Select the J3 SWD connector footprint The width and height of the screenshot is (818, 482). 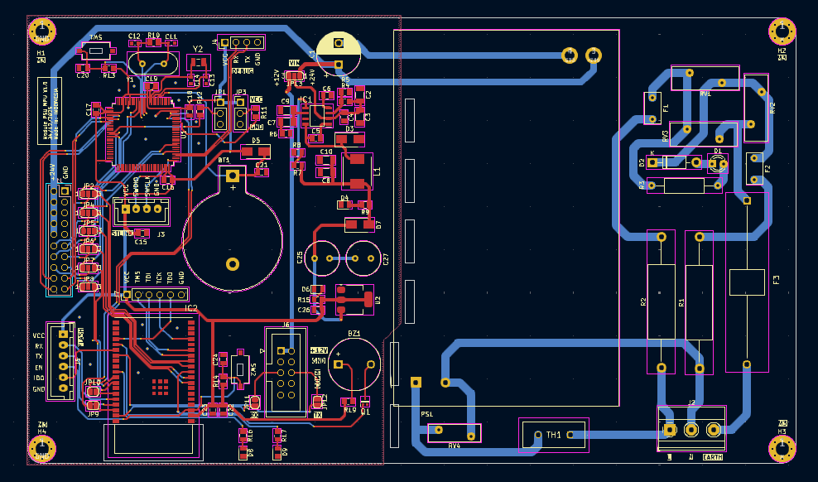pos(142,210)
